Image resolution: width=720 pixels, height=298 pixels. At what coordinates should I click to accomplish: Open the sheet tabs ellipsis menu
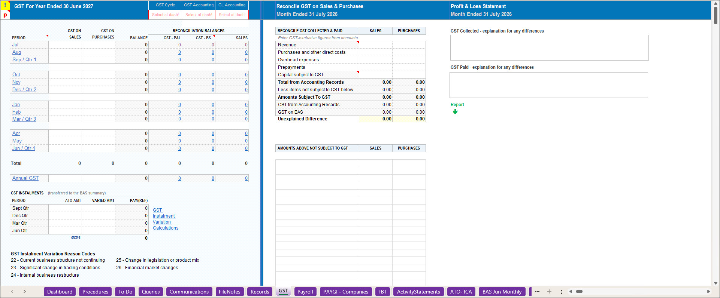[x=537, y=292]
